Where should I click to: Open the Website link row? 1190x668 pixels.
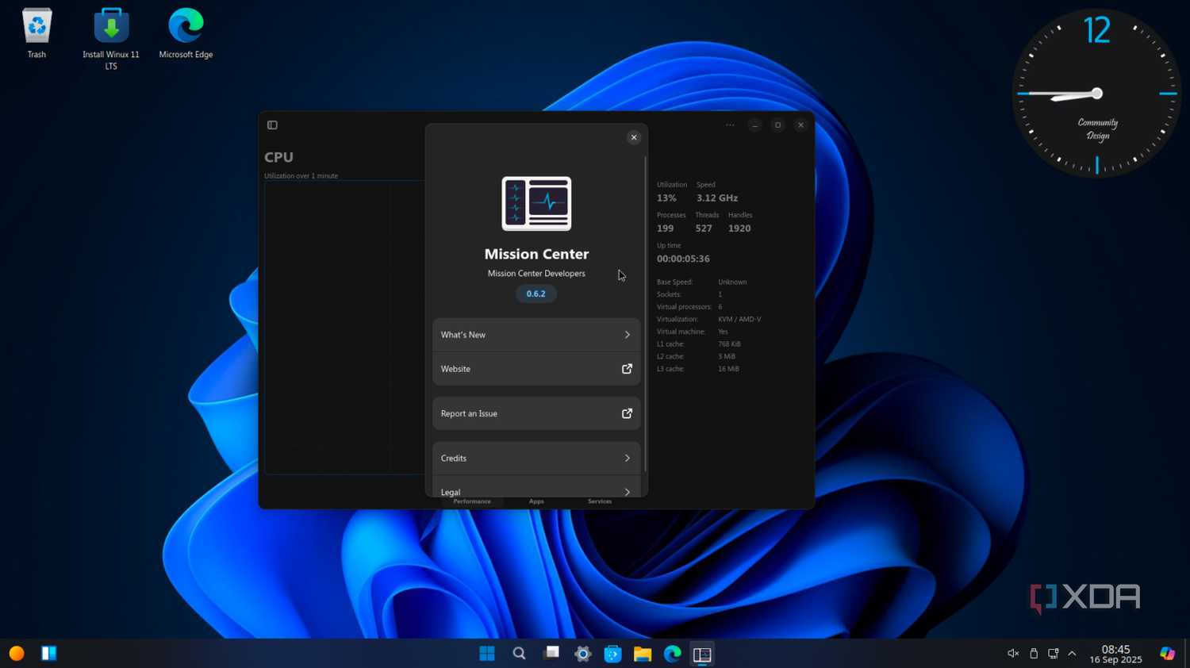pos(536,369)
